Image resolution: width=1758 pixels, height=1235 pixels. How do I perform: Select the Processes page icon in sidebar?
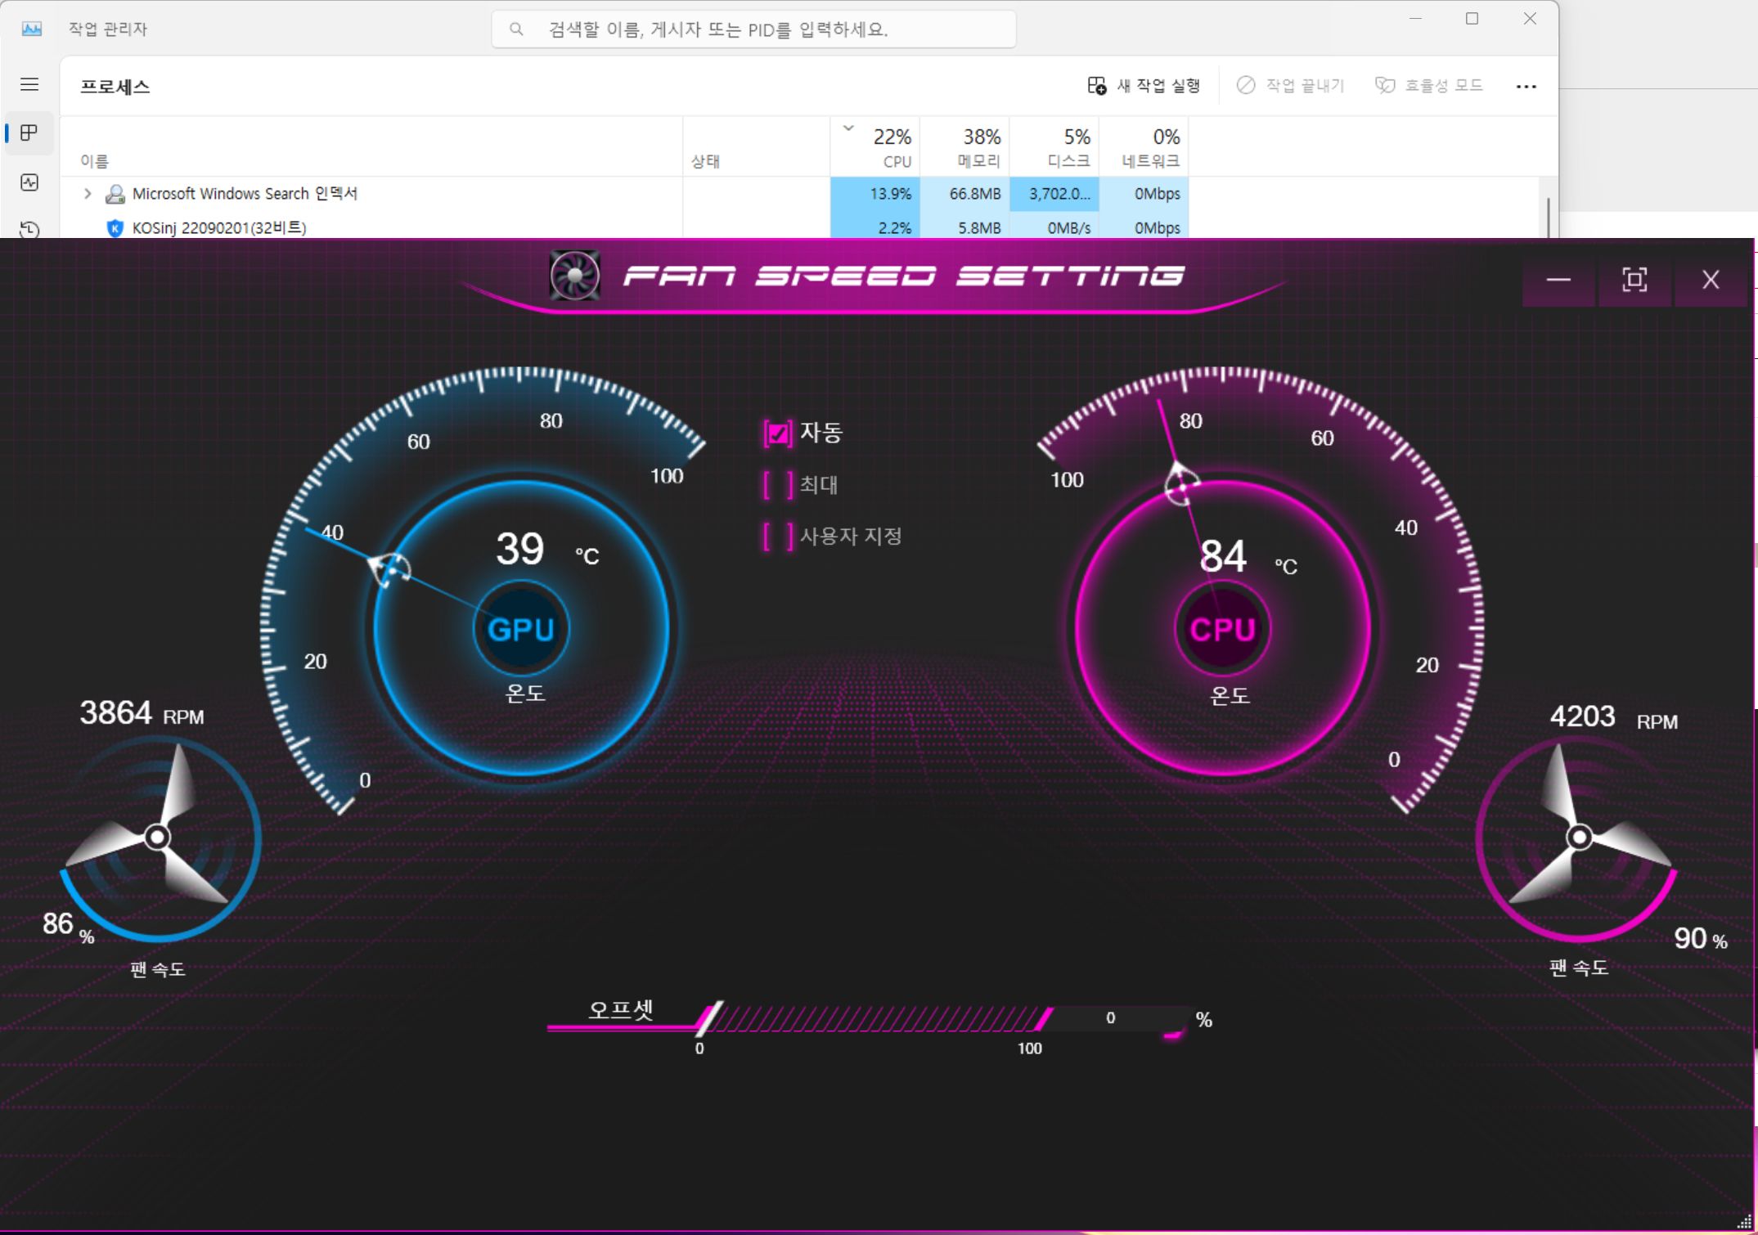29,132
